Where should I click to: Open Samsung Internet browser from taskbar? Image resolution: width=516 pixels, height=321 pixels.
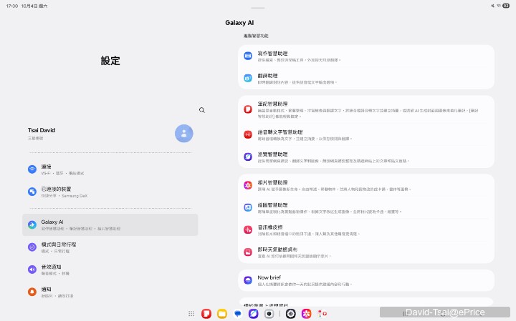(x=253, y=313)
